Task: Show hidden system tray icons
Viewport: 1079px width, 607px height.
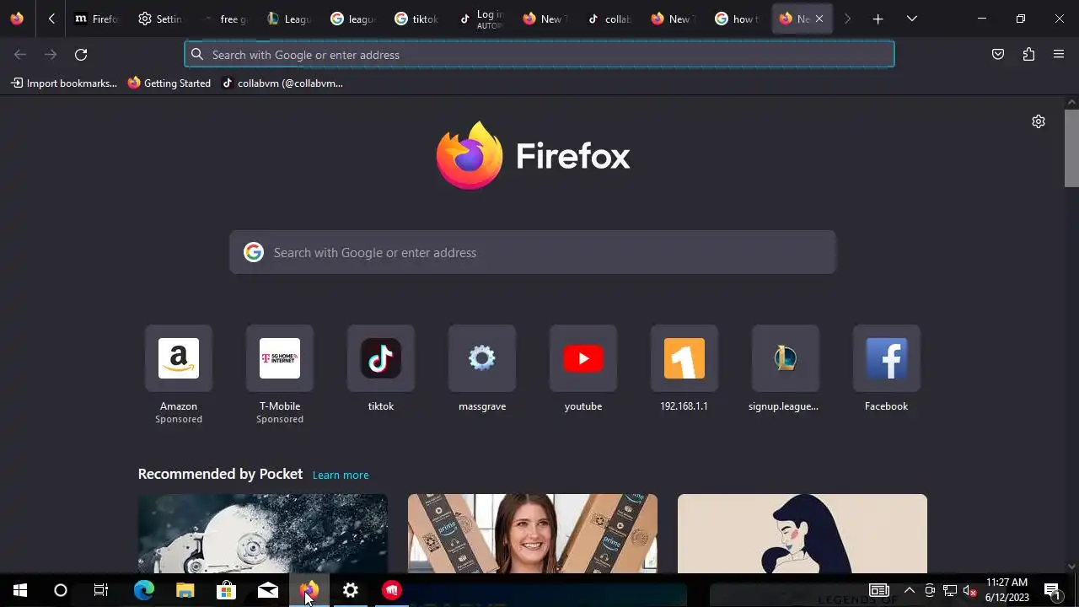Action: 910,590
